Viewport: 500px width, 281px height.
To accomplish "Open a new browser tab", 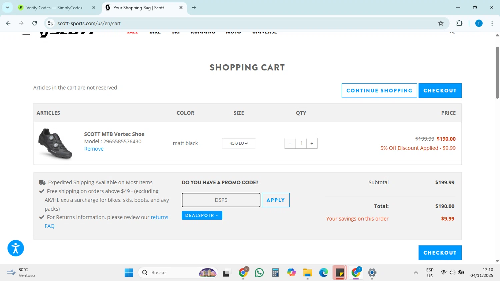I will click(194, 8).
